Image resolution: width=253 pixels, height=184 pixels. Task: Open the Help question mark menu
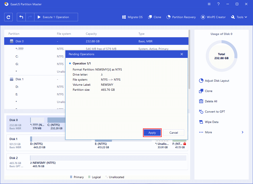[x=218, y=4]
